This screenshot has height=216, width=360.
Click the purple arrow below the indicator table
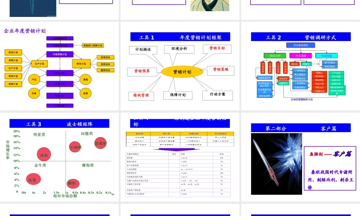(x=177, y=149)
